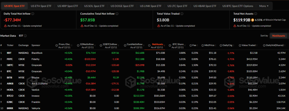The image size is (289, 111).
Task: Switch to US ETH Spot ETF tab
Action: tap(41, 6)
